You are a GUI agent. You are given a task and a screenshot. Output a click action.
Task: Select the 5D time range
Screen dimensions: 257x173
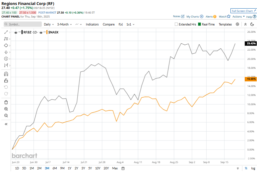(24, 168)
